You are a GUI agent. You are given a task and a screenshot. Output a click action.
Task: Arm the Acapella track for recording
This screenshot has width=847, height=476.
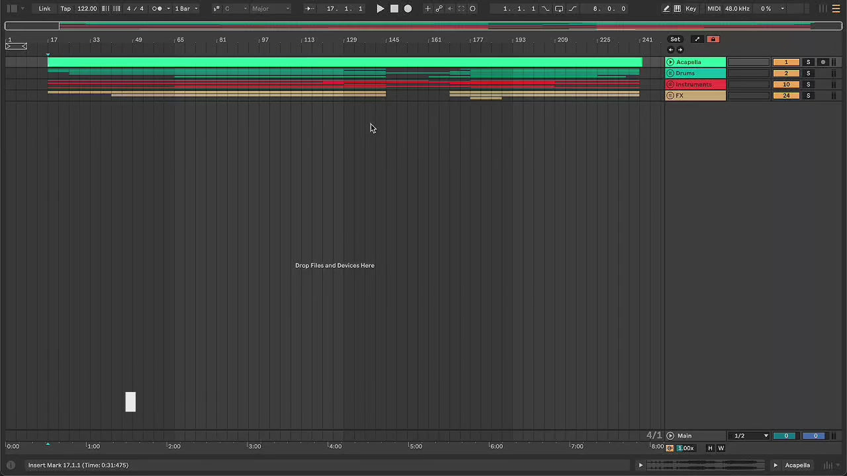coord(823,62)
